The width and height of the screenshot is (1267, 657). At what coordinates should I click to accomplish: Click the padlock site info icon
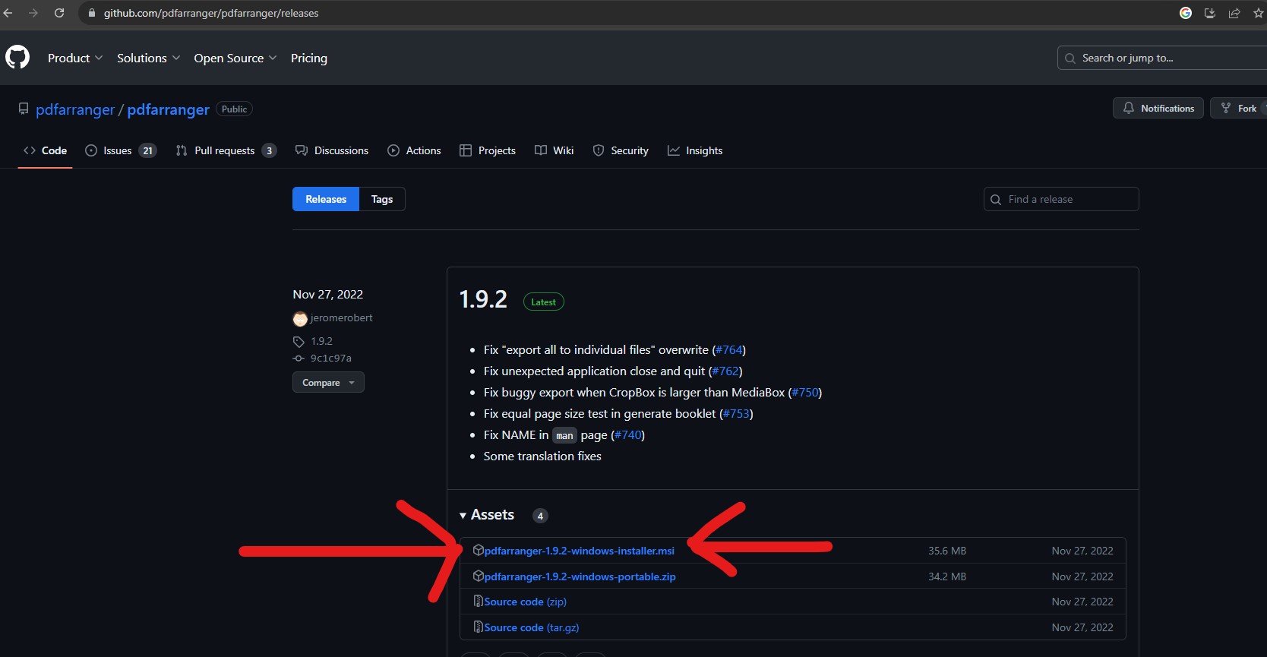point(92,13)
